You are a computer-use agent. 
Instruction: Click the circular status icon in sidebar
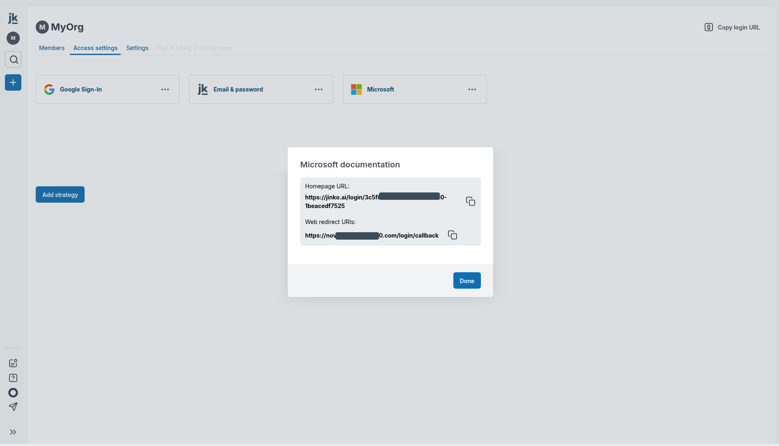click(13, 393)
